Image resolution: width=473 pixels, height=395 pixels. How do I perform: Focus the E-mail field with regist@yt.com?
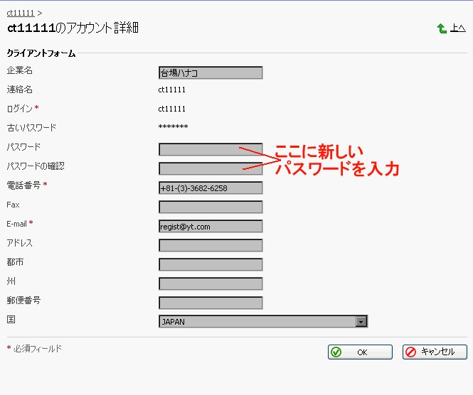(211, 226)
